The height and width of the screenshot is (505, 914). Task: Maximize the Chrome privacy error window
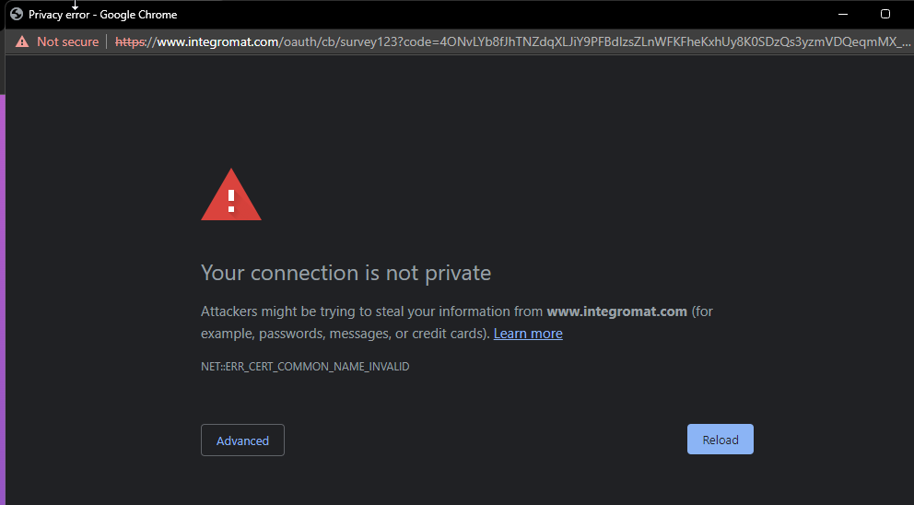click(x=885, y=14)
